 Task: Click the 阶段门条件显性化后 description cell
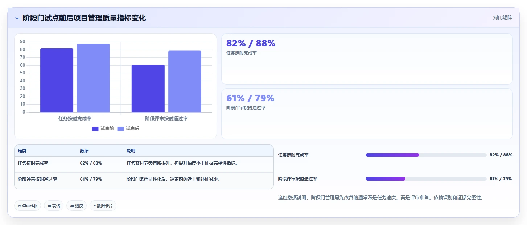click(173, 179)
